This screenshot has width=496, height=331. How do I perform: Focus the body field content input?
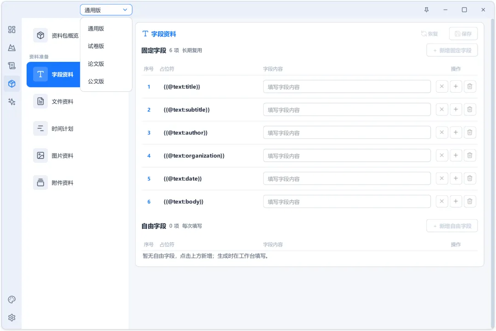347,202
